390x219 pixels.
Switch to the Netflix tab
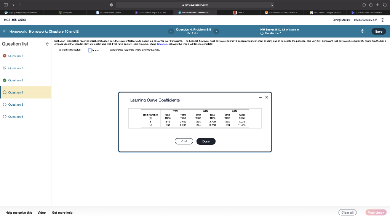click(238, 13)
